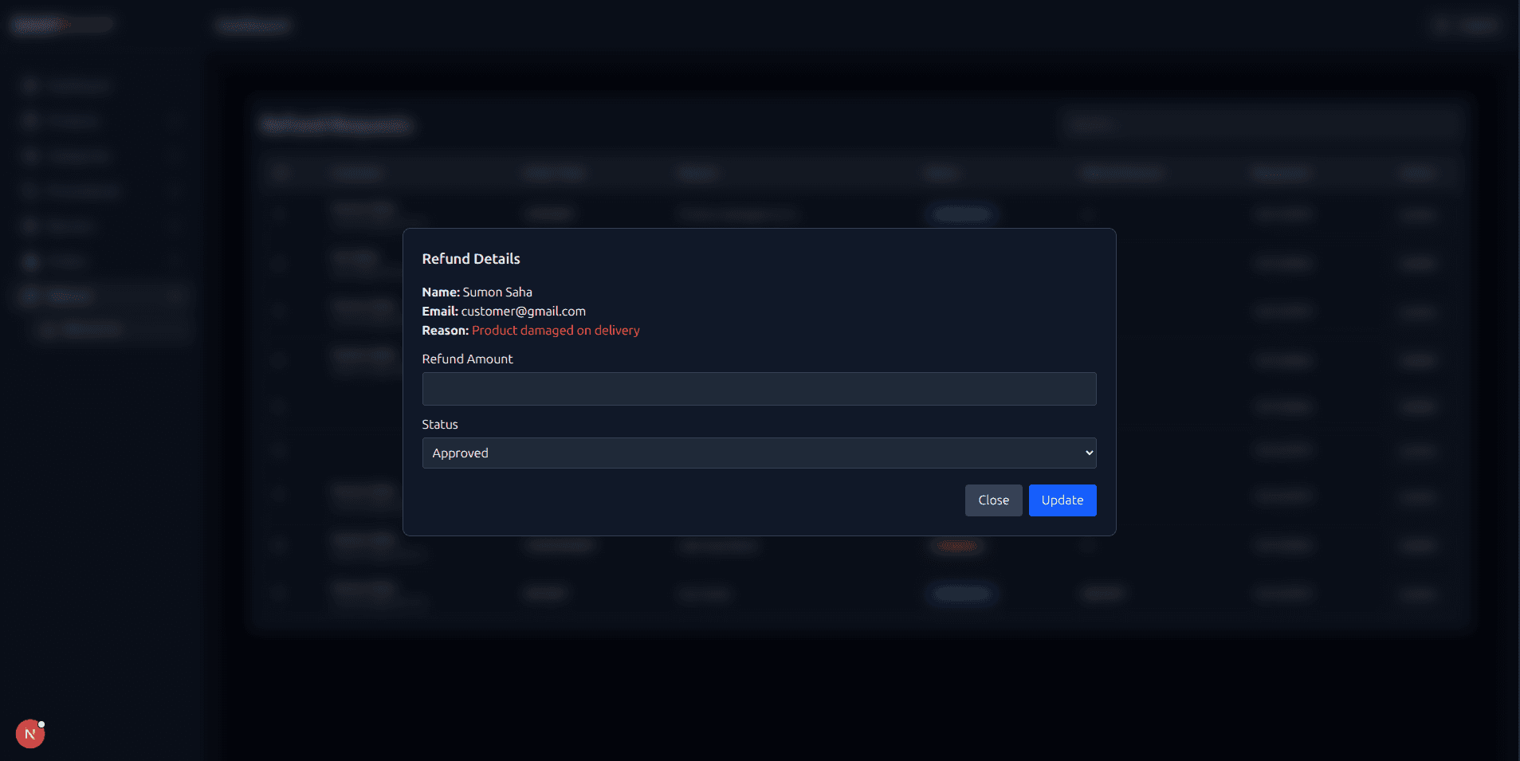
Task: Expand the second sidebar item's chevron
Action: 175,121
